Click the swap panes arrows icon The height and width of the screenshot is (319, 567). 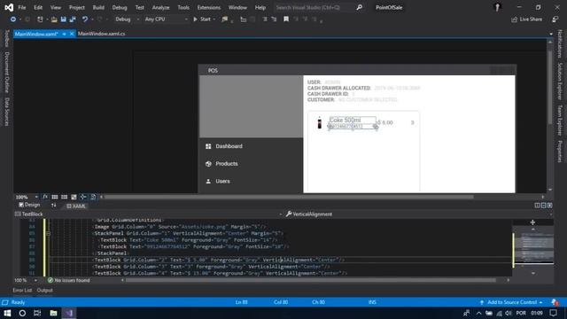point(53,206)
